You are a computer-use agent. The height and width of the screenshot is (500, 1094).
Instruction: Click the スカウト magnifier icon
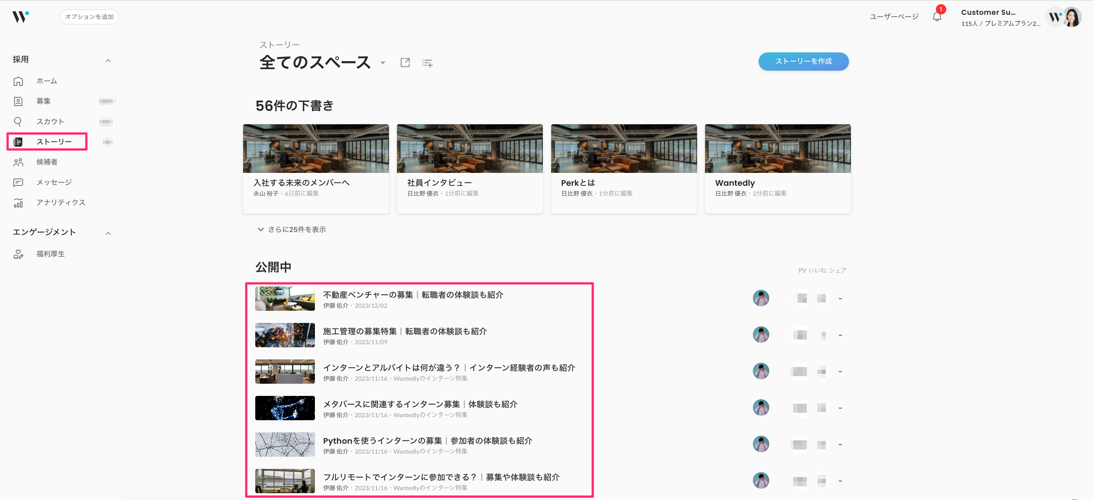click(x=18, y=121)
